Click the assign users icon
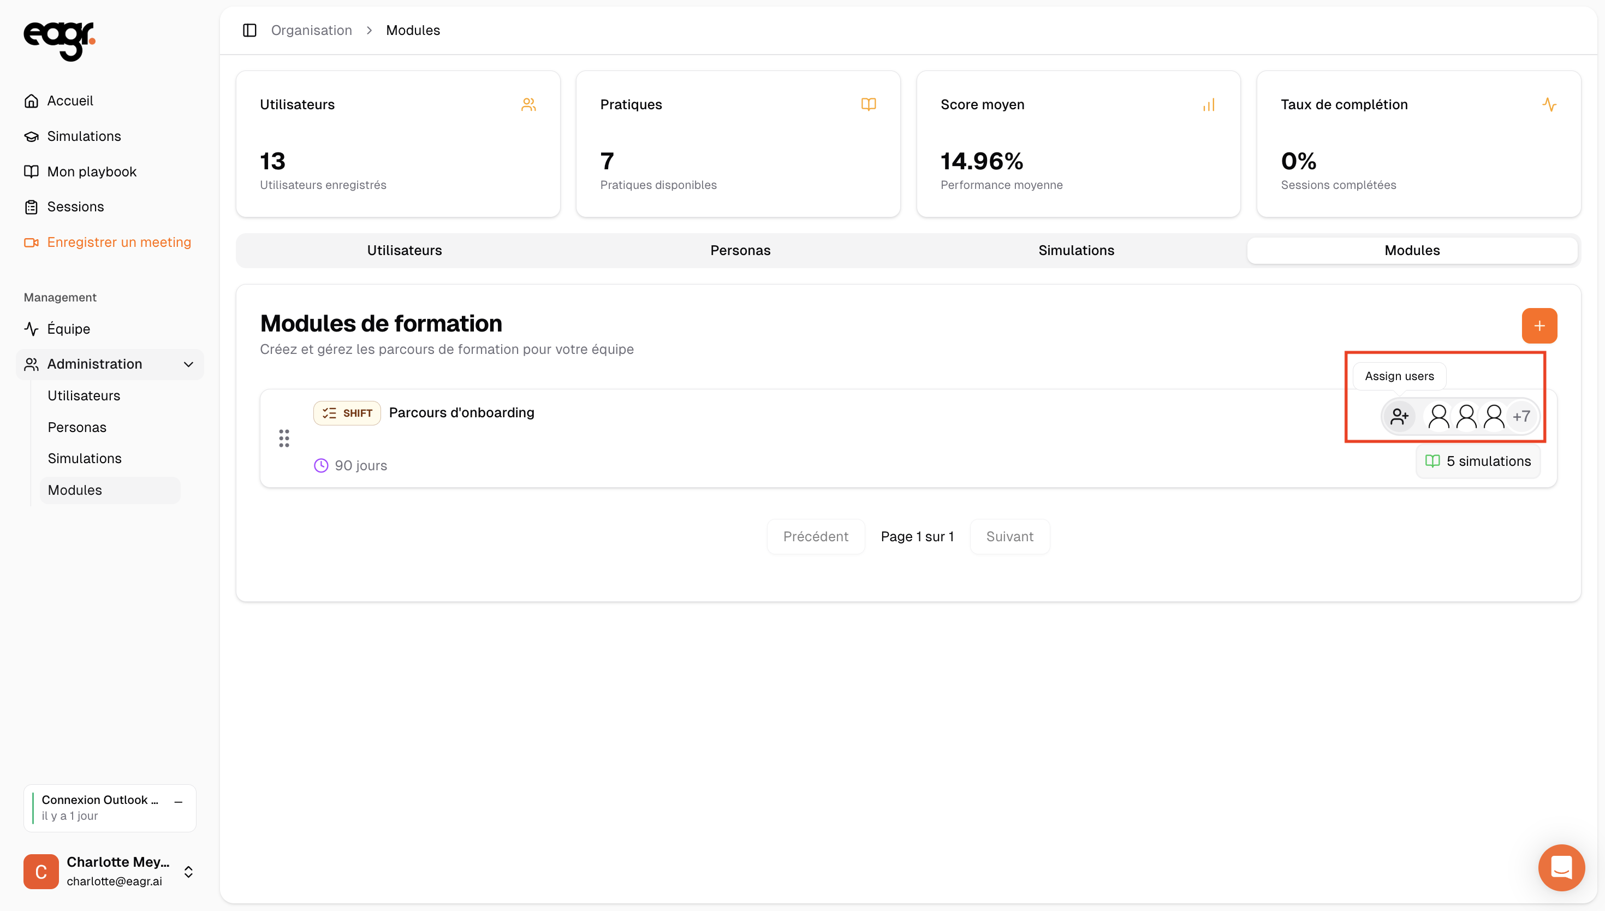Viewport: 1605px width, 911px height. 1399,416
